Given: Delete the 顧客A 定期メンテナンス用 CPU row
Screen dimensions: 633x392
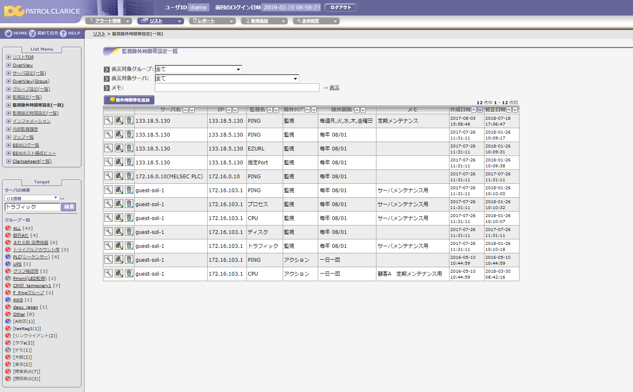Looking at the screenshot, I should point(129,273).
